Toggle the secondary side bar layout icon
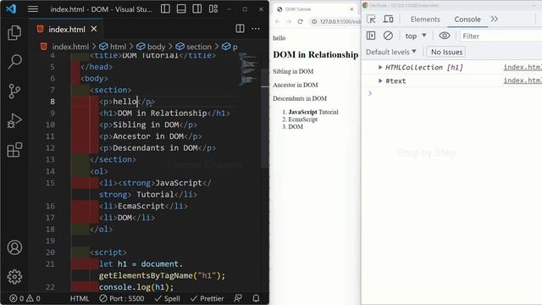Screen dimensions: 542x305 click(197, 9)
